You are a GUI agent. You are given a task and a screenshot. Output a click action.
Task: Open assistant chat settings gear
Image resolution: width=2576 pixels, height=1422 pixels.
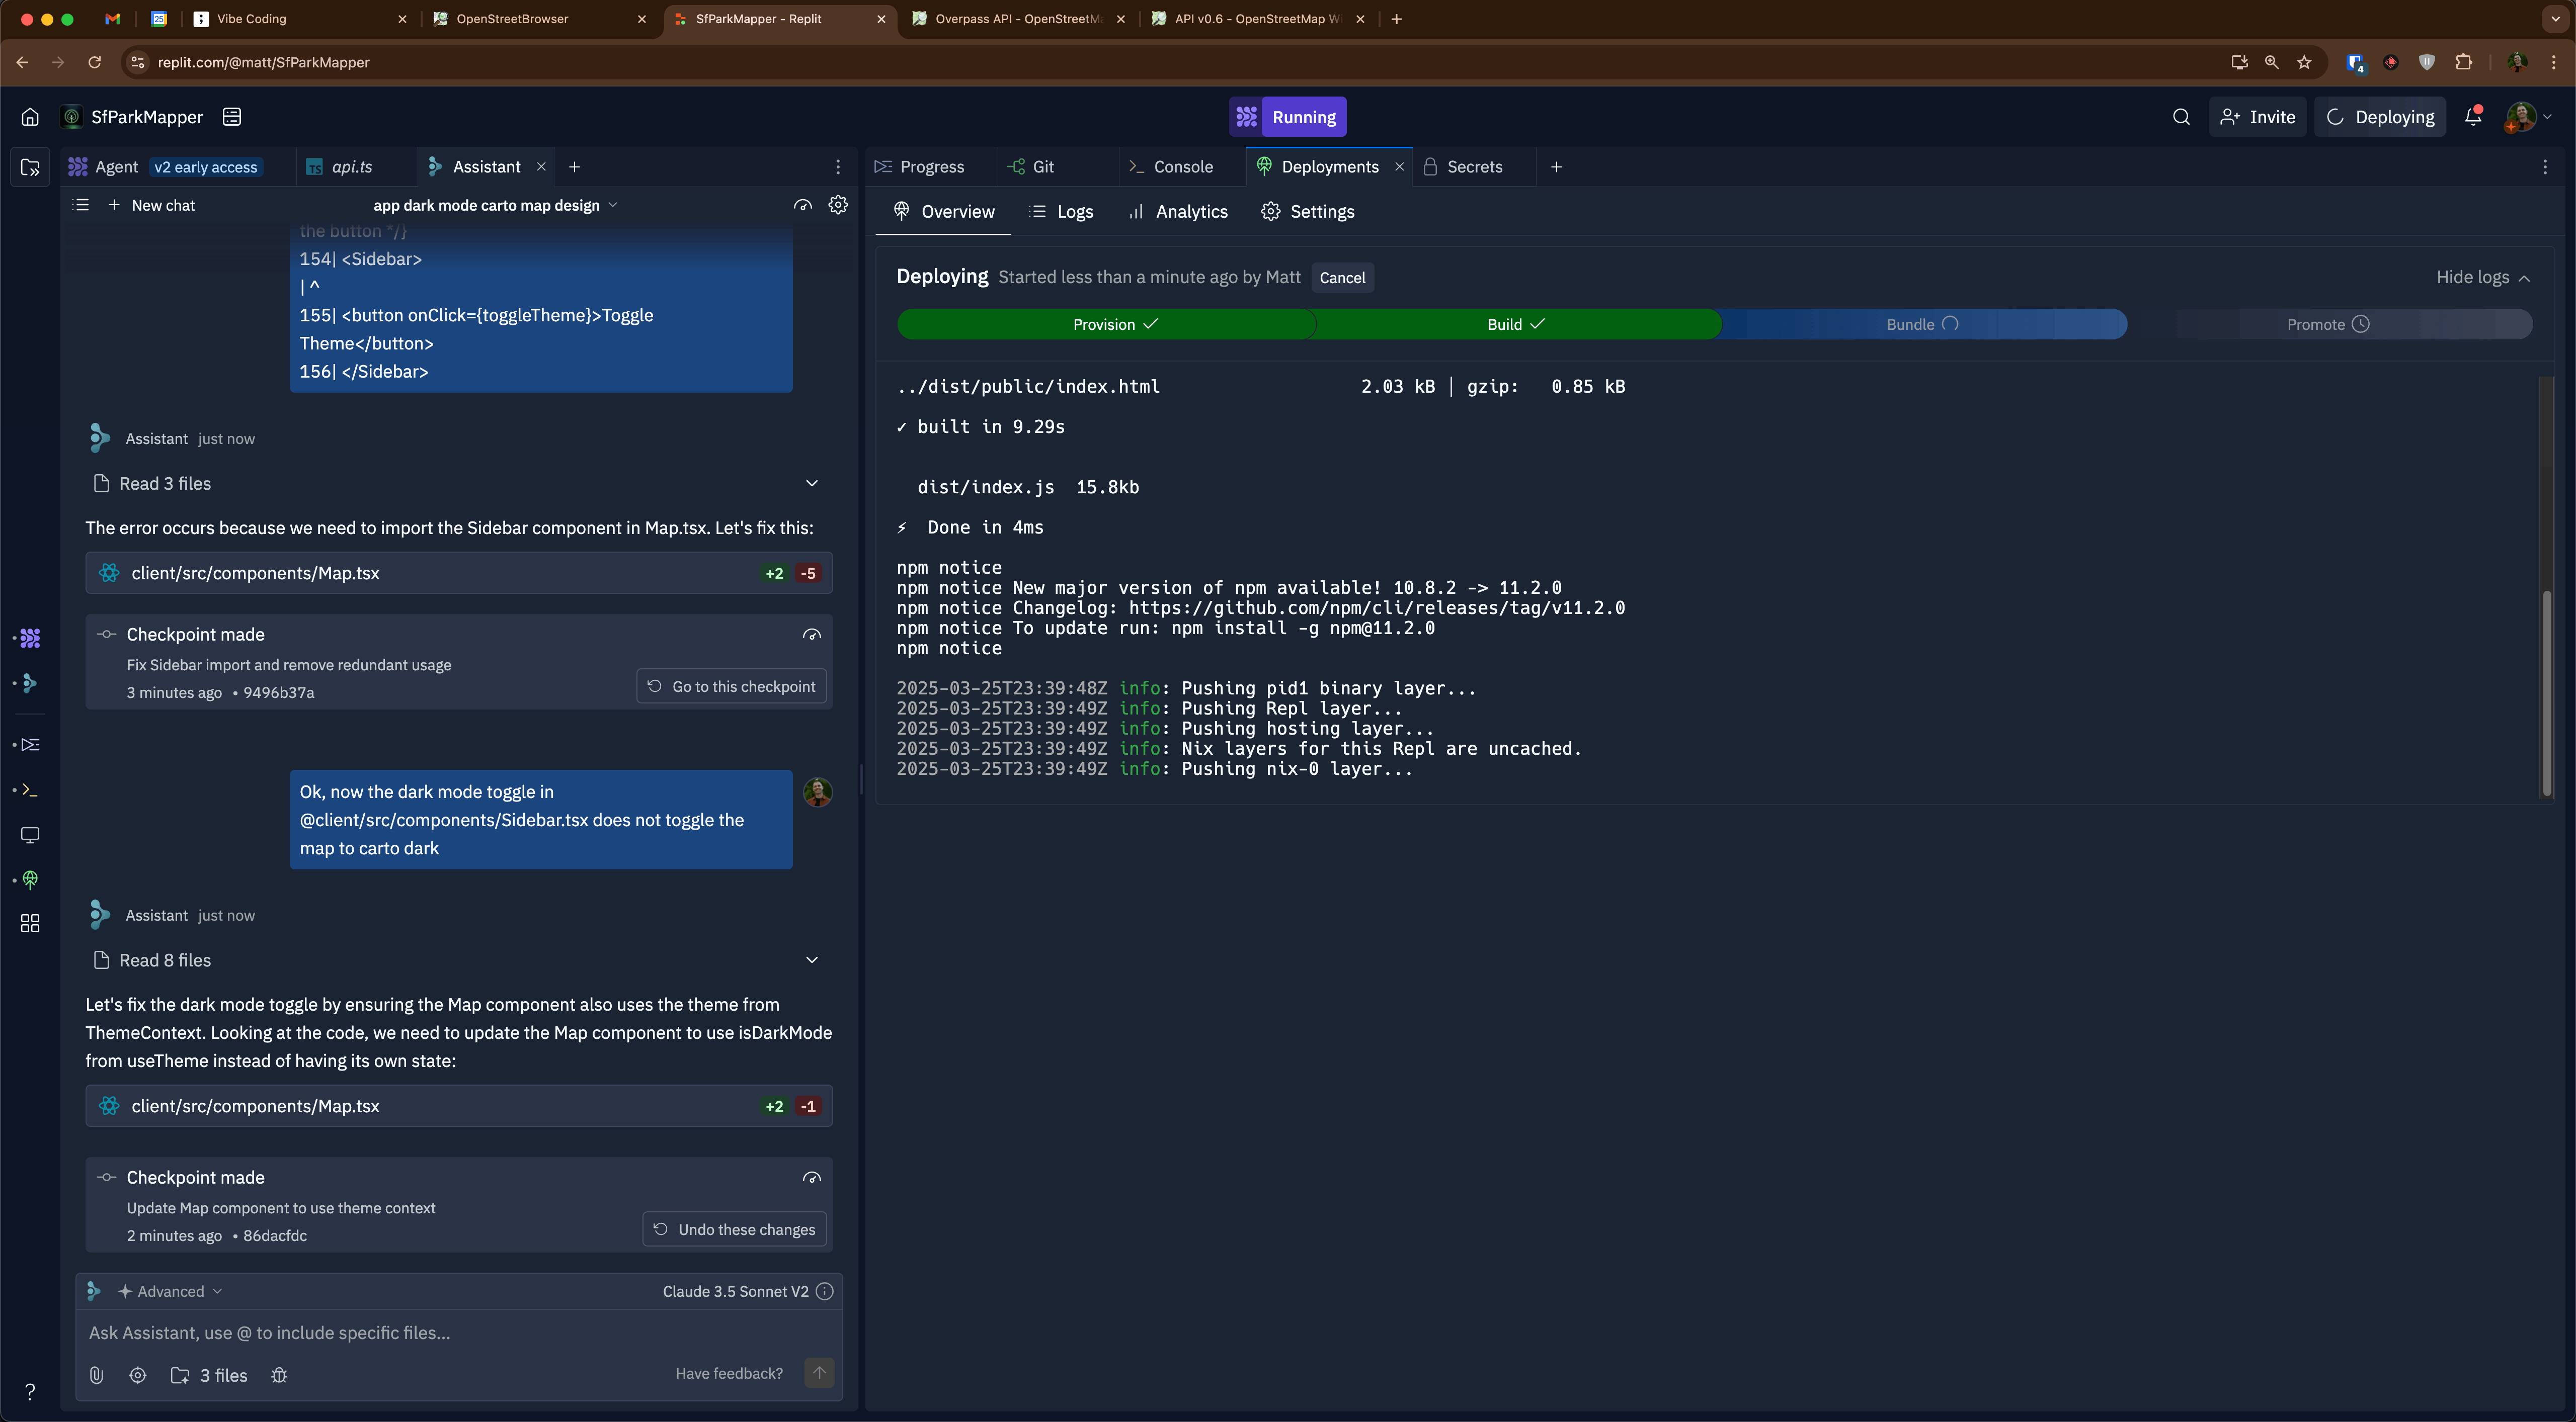point(838,205)
